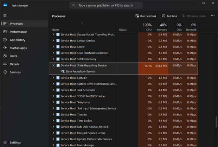Expand Service Host: User Manager

pos(53,145)
